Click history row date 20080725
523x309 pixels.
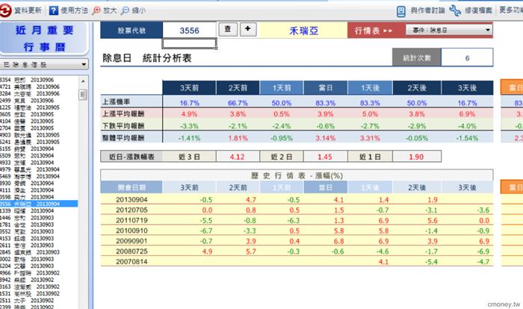(131, 252)
